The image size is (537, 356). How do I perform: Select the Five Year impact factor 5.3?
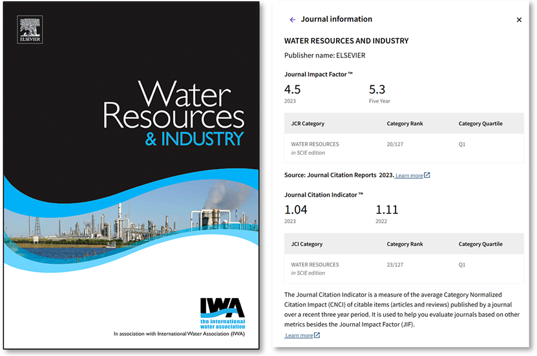377,90
